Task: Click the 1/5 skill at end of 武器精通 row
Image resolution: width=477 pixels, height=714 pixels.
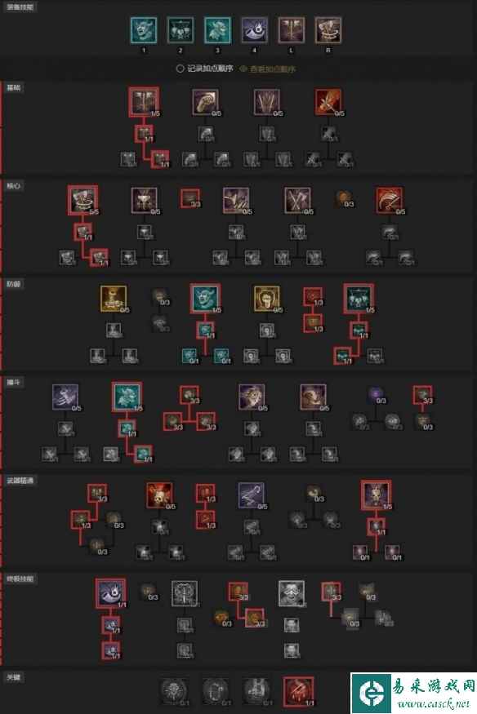Action: 376,494
